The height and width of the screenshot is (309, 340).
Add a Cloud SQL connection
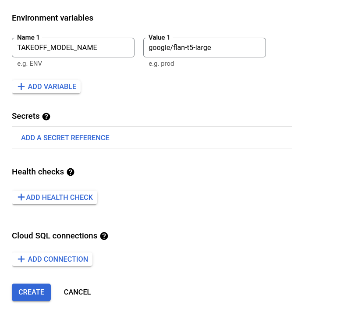click(52, 259)
